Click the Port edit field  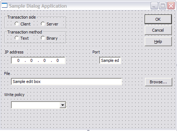click(110, 60)
